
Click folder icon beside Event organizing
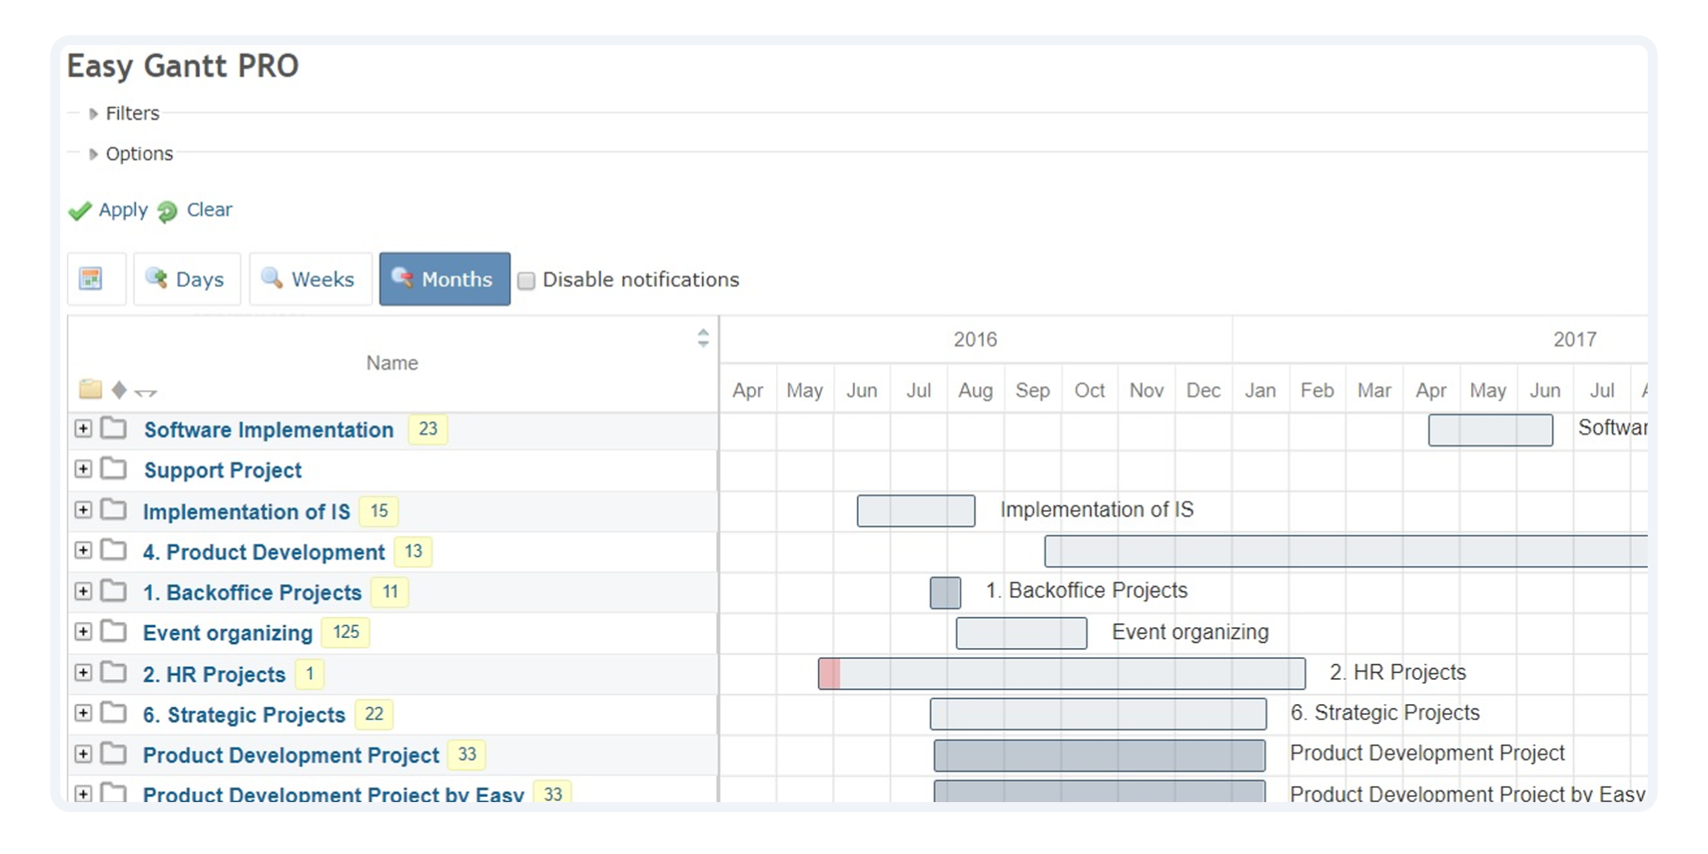(x=113, y=632)
